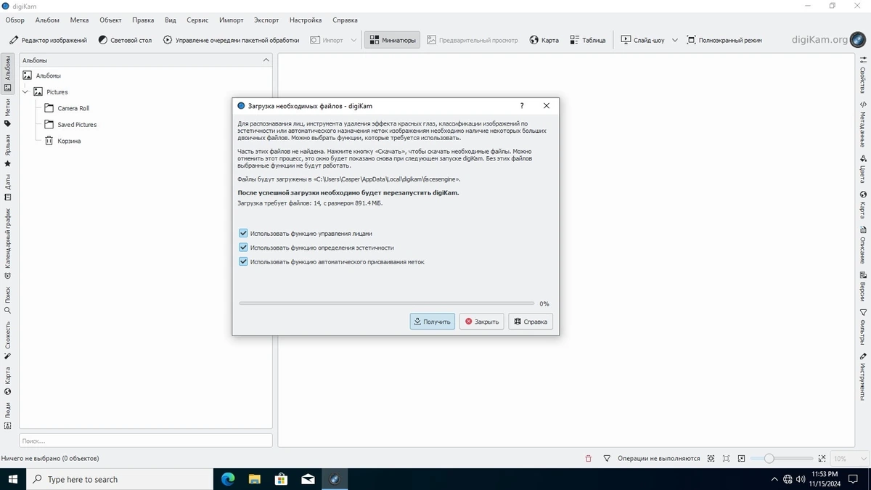Open the Slideshow dropdown arrow
The height and width of the screenshot is (490, 871).
click(674, 40)
